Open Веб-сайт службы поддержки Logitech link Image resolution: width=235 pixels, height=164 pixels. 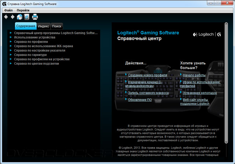pyautogui.click(x=195, y=102)
